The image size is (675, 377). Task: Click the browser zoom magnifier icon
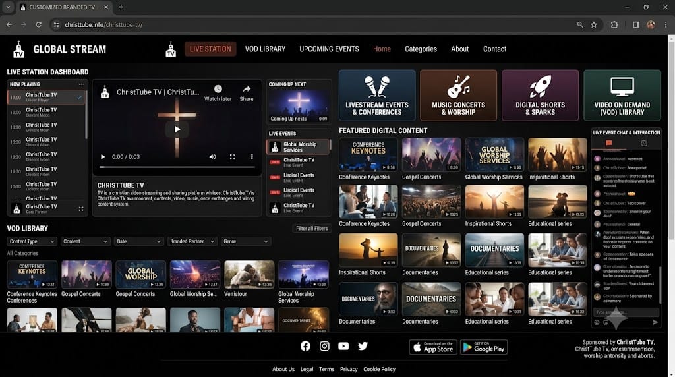(x=580, y=25)
